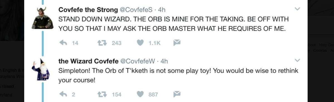Image resolution: width=334 pixels, height=102 pixels.
Task: Message the Wizard Covfefe's tweet envelope icon
Action: [x=177, y=94]
